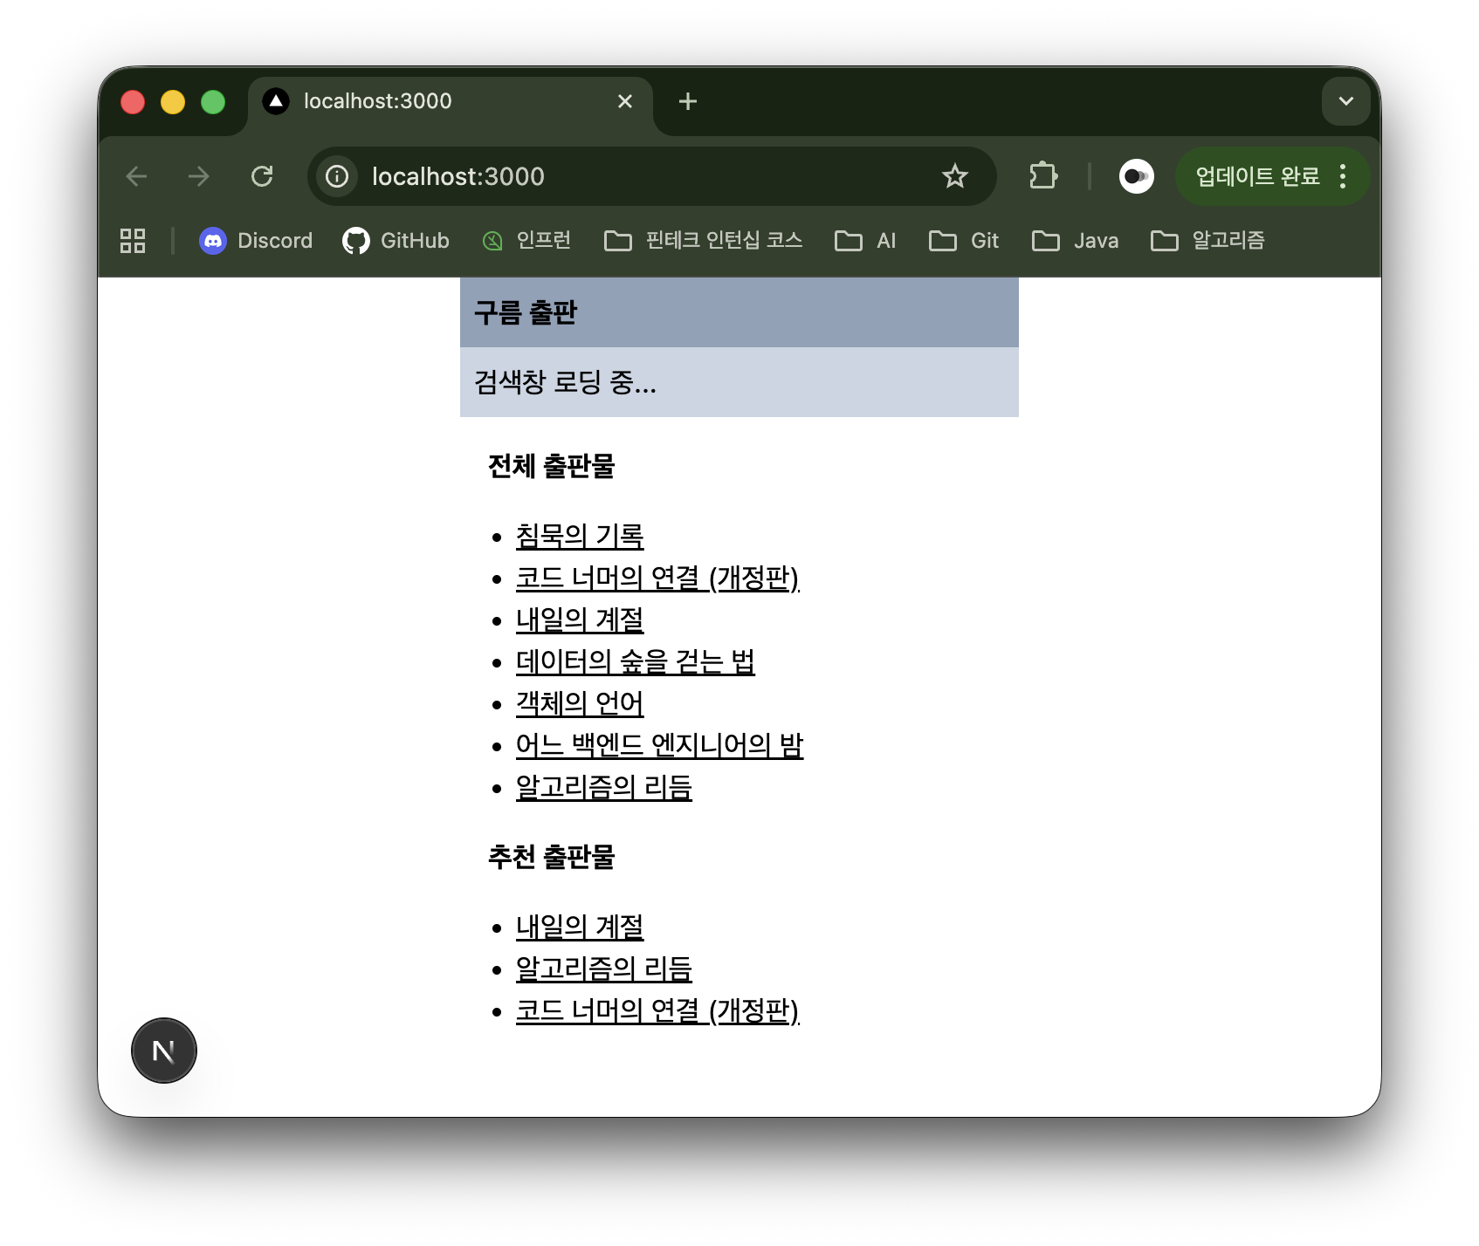Open the Discord bookmark
The height and width of the screenshot is (1246, 1479).
[x=256, y=241]
